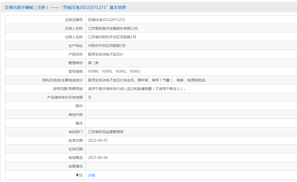Image resolution: width=297 pixels, height=182 pixels.
Task: Click the structure composition description text
Action: pos(148,80)
